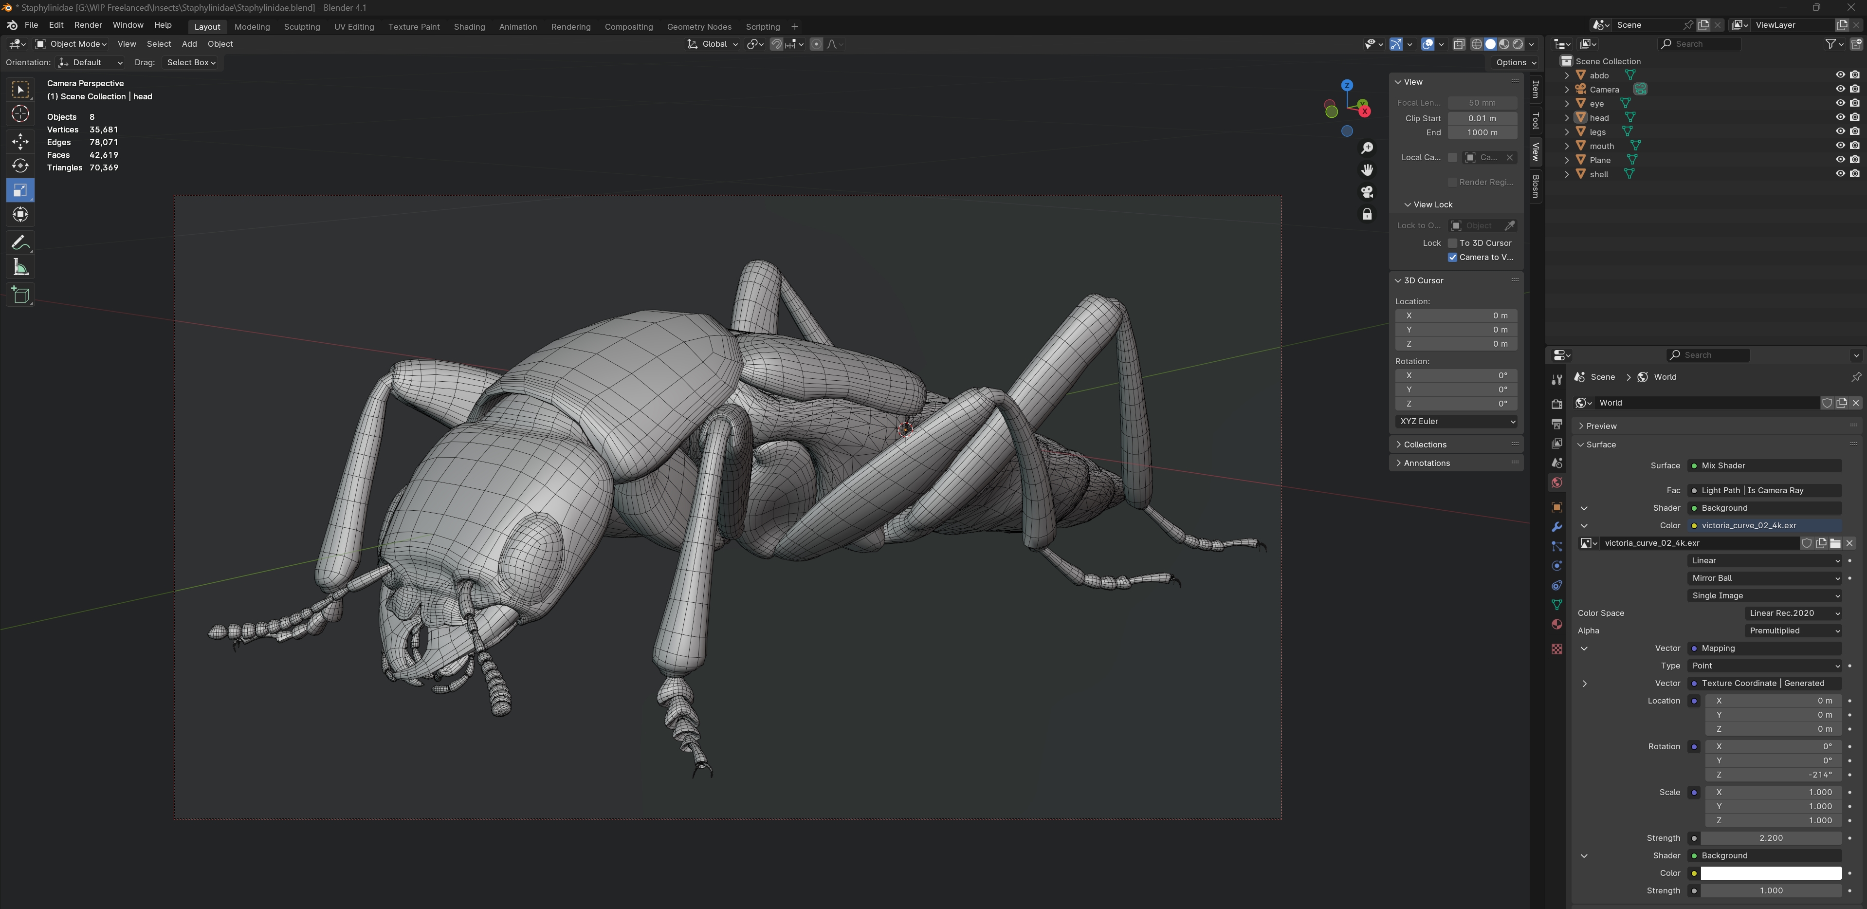Click the zoom magnifier viewport icon

[1367, 148]
